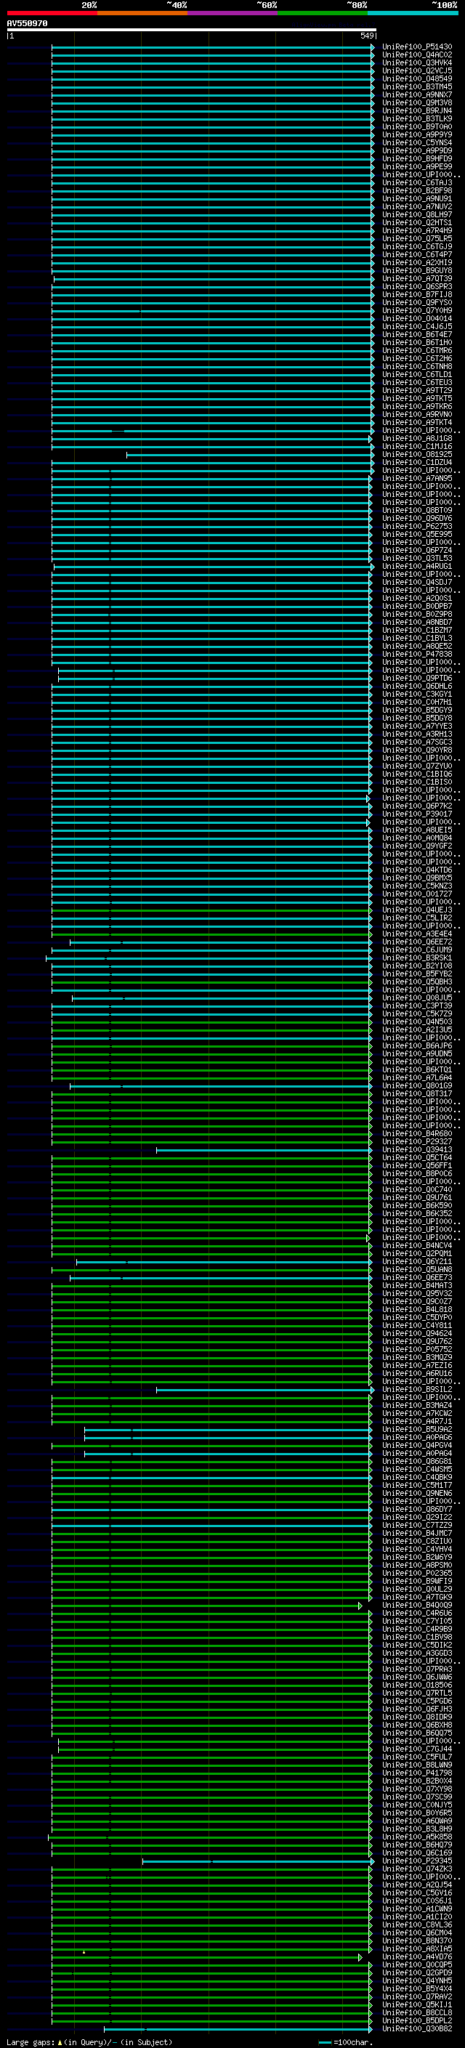Select the UniRef100_C6TGJ9 label
The width and height of the screenshot is (465, 2048).
[x=417, y=246]
